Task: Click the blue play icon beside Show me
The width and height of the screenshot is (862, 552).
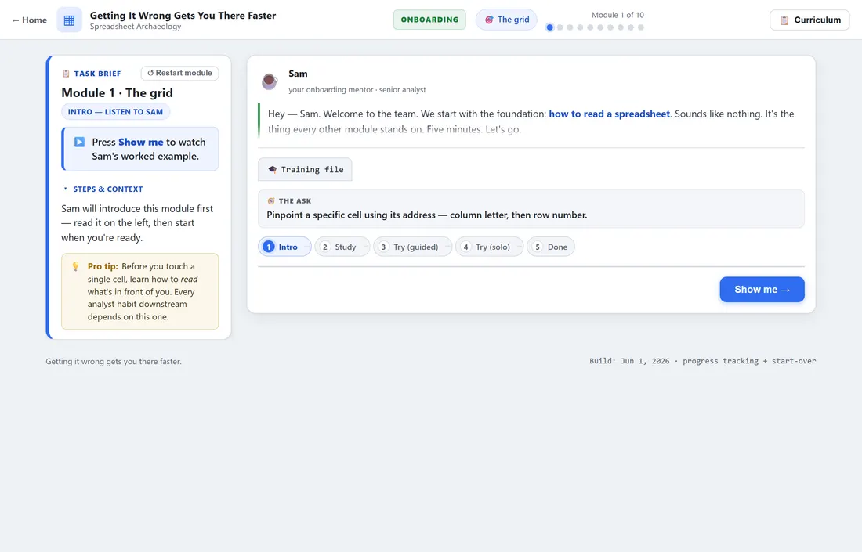Action: click(80, 142)
